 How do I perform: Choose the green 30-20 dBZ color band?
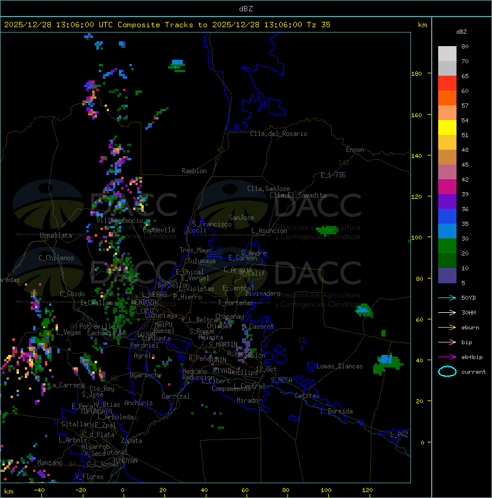[x=447, y=246]
